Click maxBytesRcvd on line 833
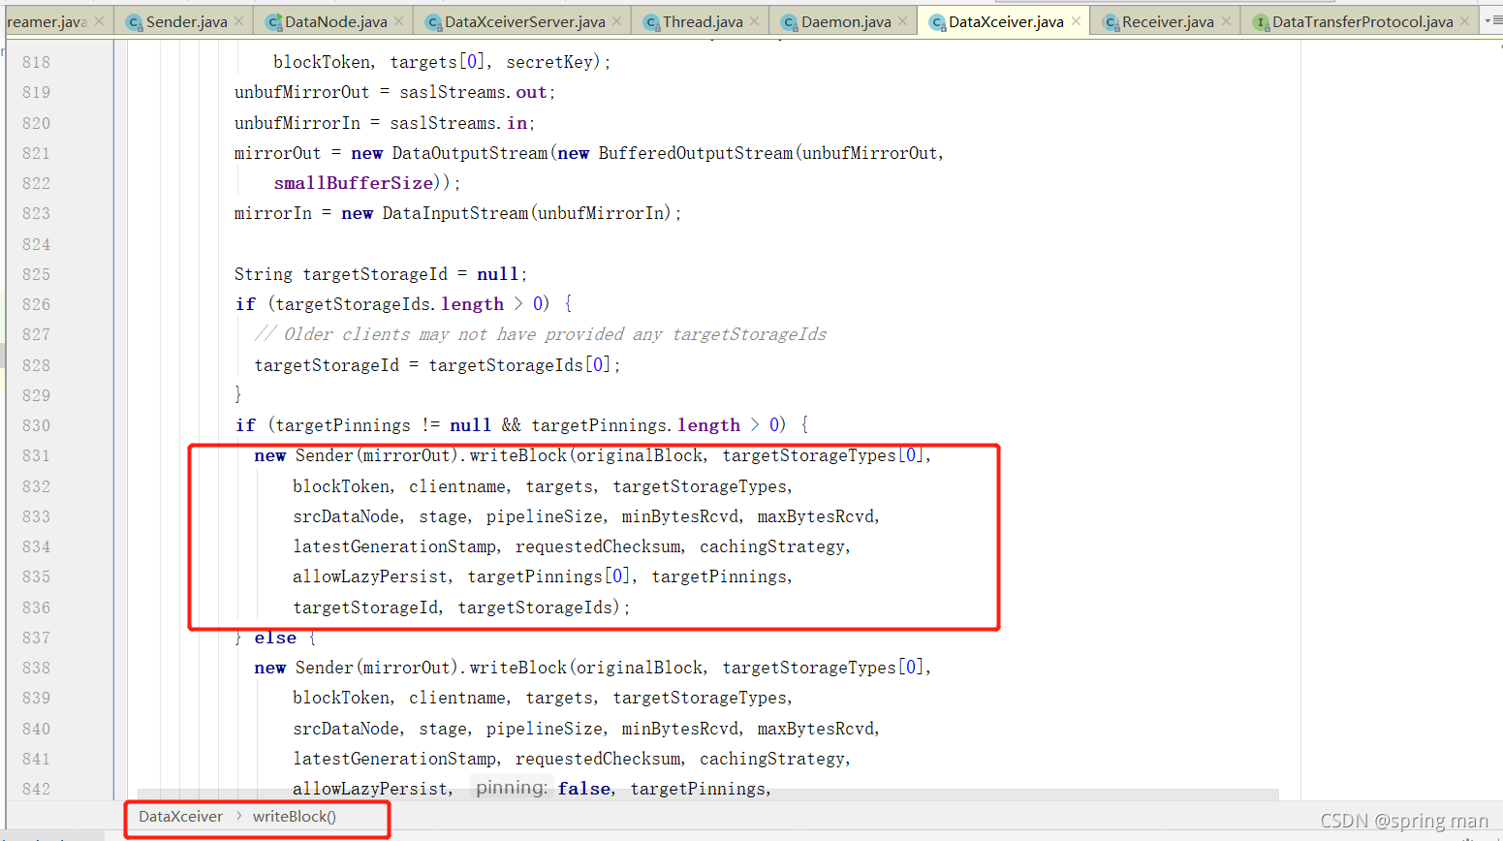 tap(816, 516)
